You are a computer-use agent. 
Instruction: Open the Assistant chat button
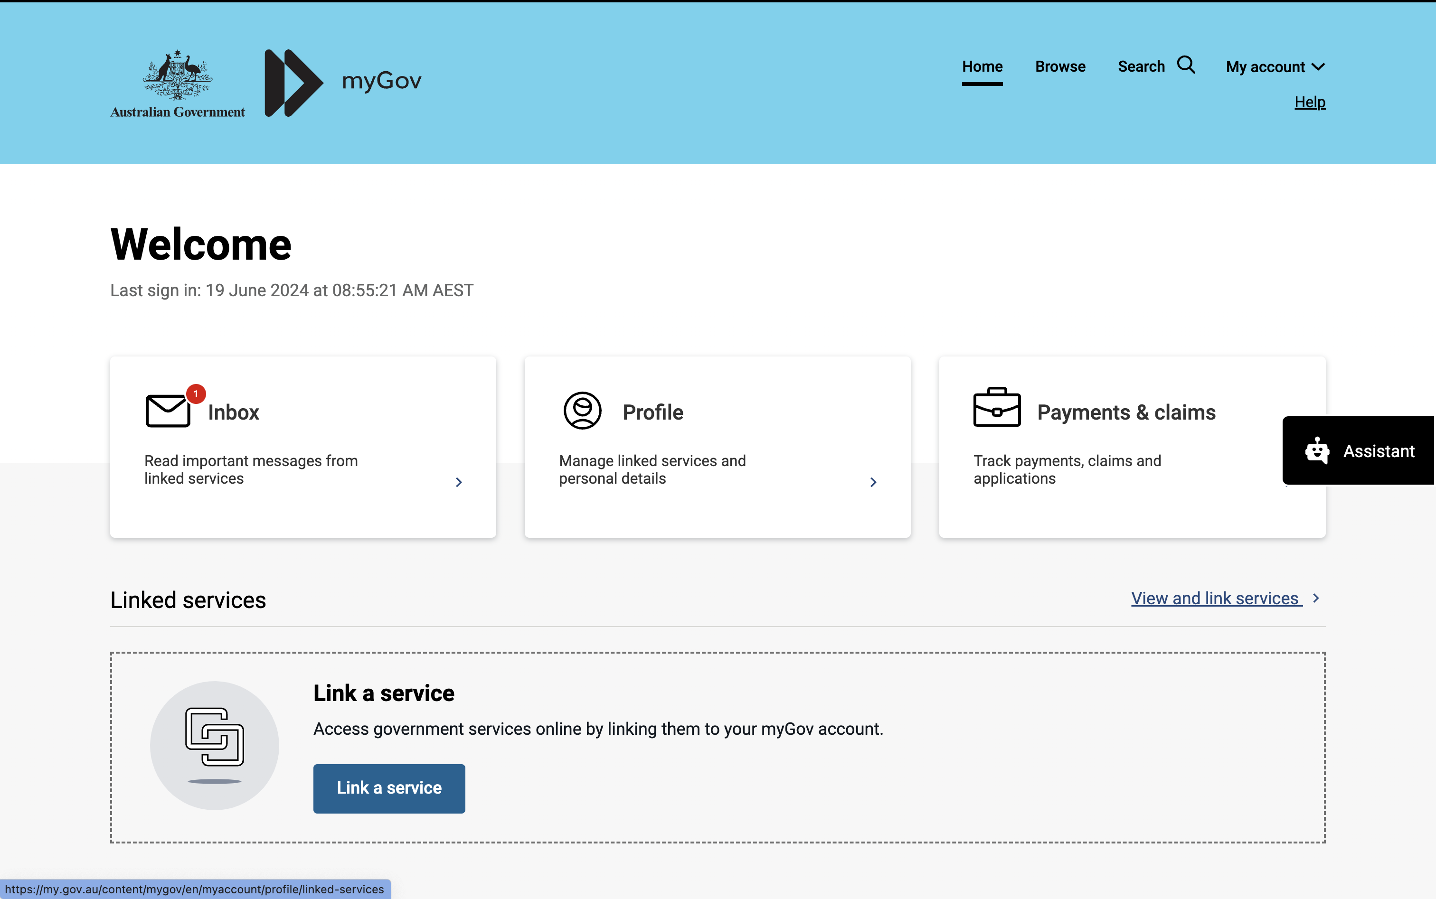click(x=1359, y=451)
